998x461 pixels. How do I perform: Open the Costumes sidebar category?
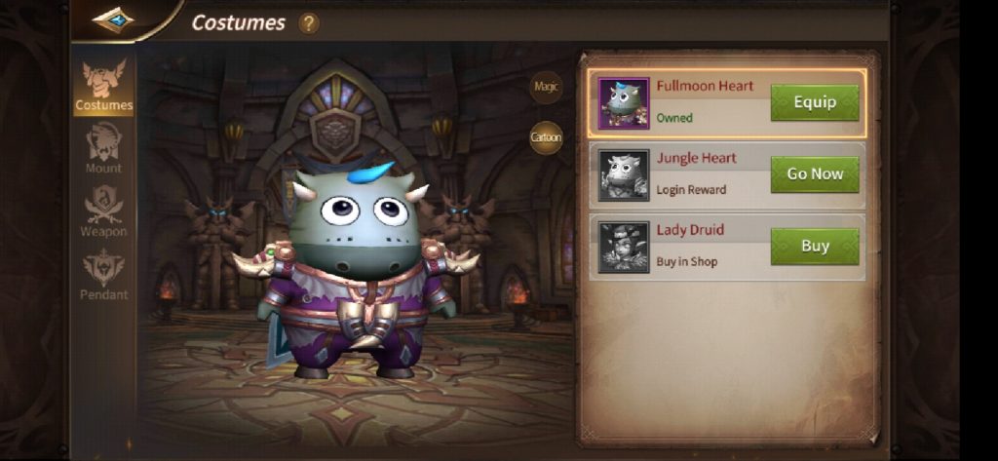[x=103, y=86]
